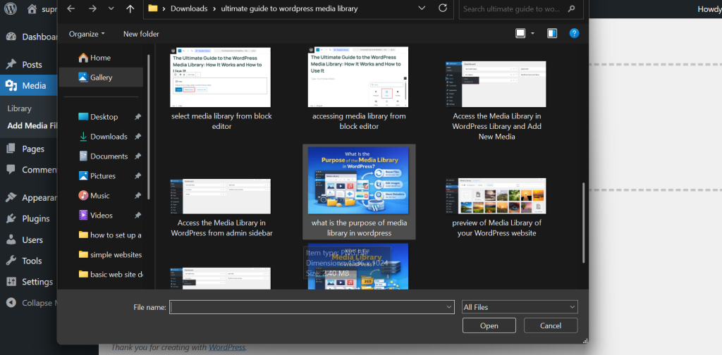
Task: Visit site via home icon in admin bar
Action: 31,8
